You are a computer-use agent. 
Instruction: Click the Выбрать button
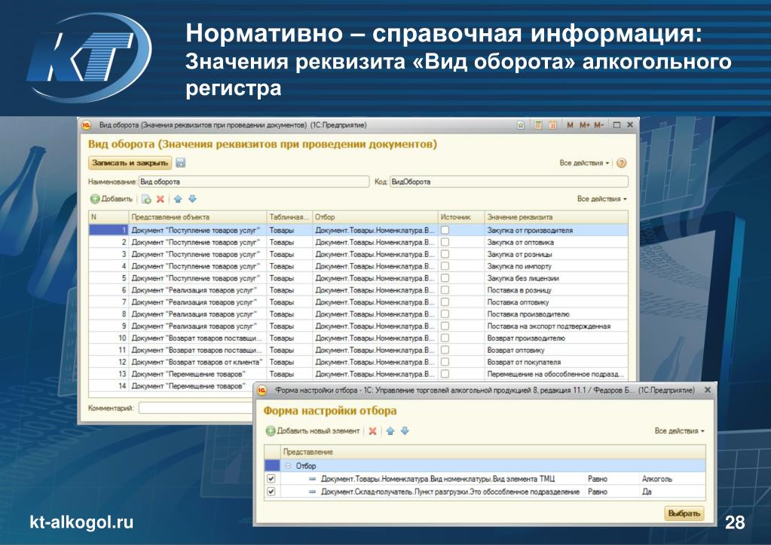[684, 513]
